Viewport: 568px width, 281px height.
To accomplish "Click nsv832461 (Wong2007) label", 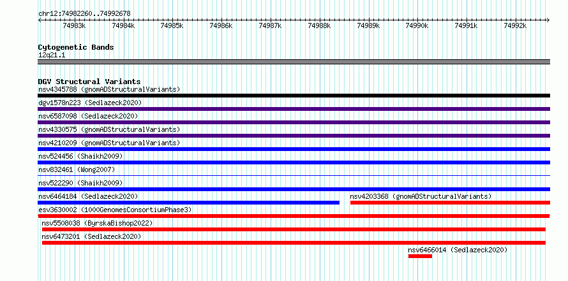I will (x=77, y=169).
